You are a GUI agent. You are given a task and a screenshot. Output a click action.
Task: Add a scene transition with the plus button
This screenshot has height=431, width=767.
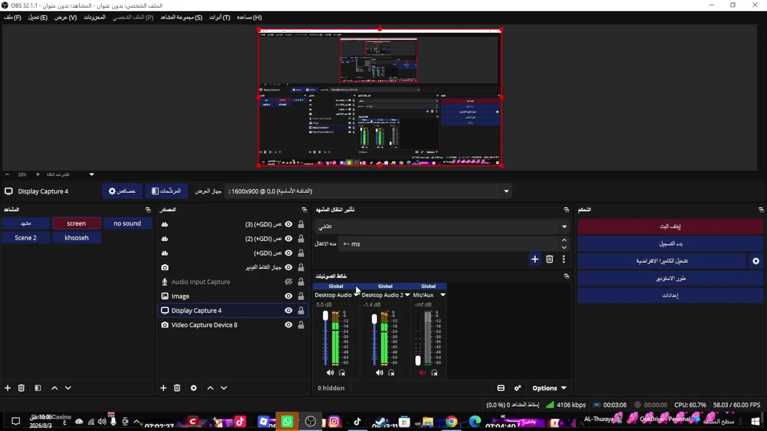point(535,259)
